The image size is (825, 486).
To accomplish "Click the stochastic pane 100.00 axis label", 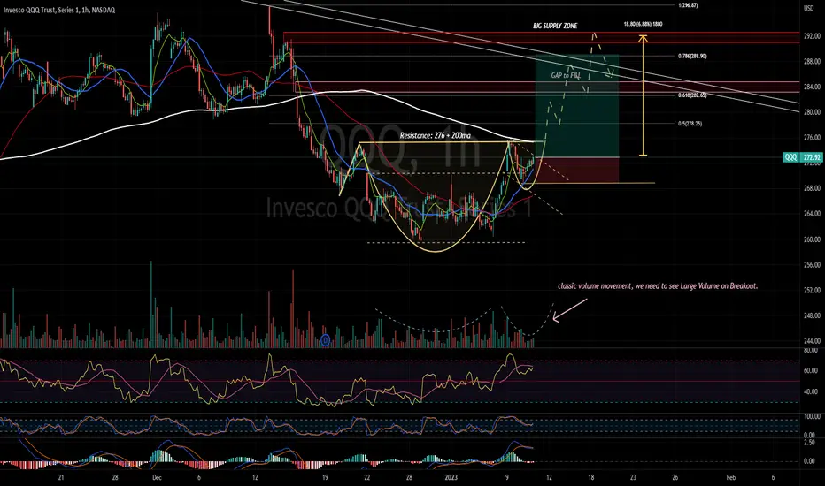I will point(813,417).
